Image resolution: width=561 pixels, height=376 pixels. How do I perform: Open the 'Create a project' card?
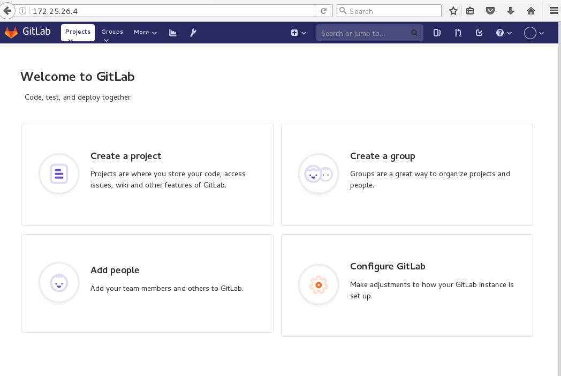(147, 175)
